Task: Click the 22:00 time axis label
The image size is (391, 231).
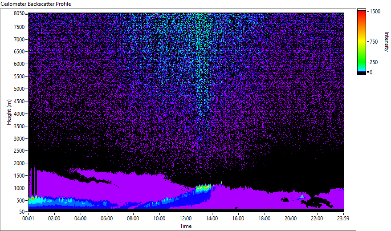Action: click(x=317, y=219)
